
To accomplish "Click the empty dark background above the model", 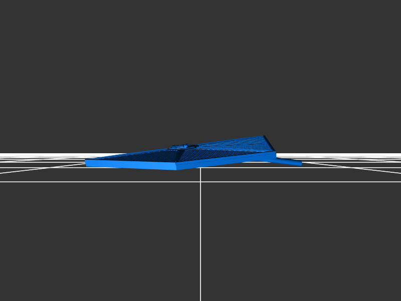I will click(200, 65).
